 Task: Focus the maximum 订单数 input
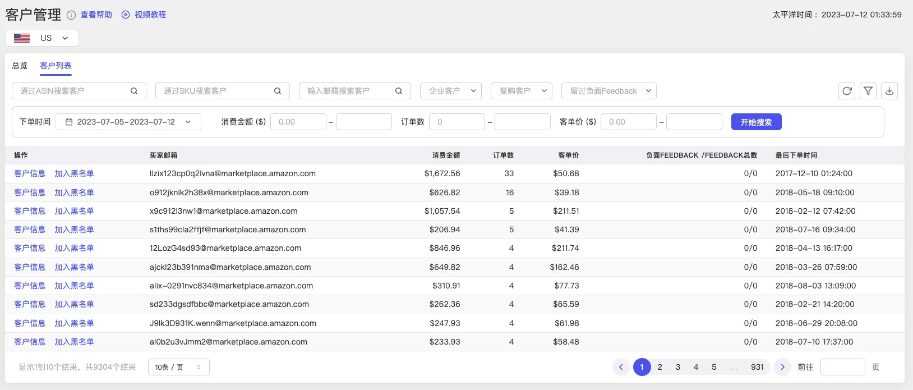pyautogui.click(x=523, y=122)
